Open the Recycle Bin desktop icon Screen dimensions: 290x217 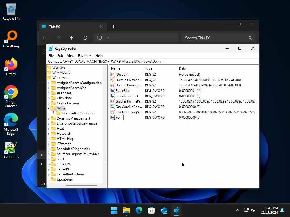pos(11,11)
